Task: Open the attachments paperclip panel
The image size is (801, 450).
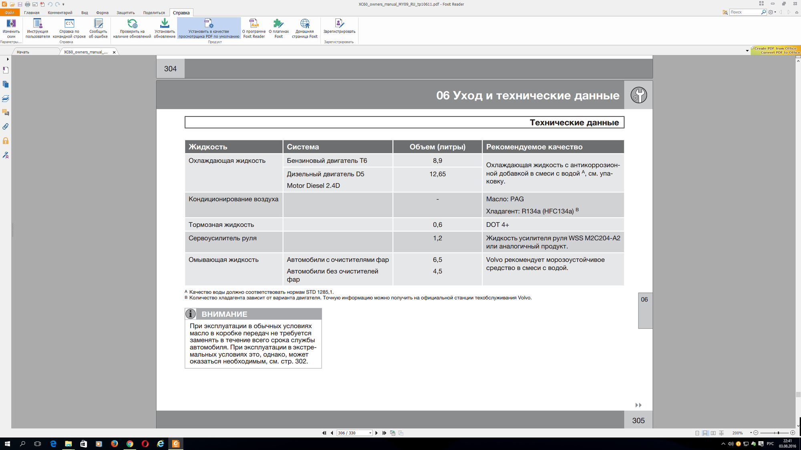Action: [6, 126]
